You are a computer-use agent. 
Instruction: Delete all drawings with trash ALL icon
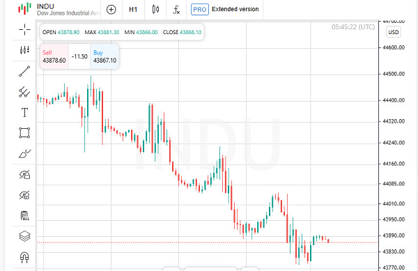coord(24,215)
